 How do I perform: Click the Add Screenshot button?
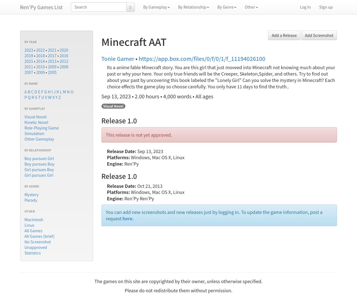click(319, 35)
